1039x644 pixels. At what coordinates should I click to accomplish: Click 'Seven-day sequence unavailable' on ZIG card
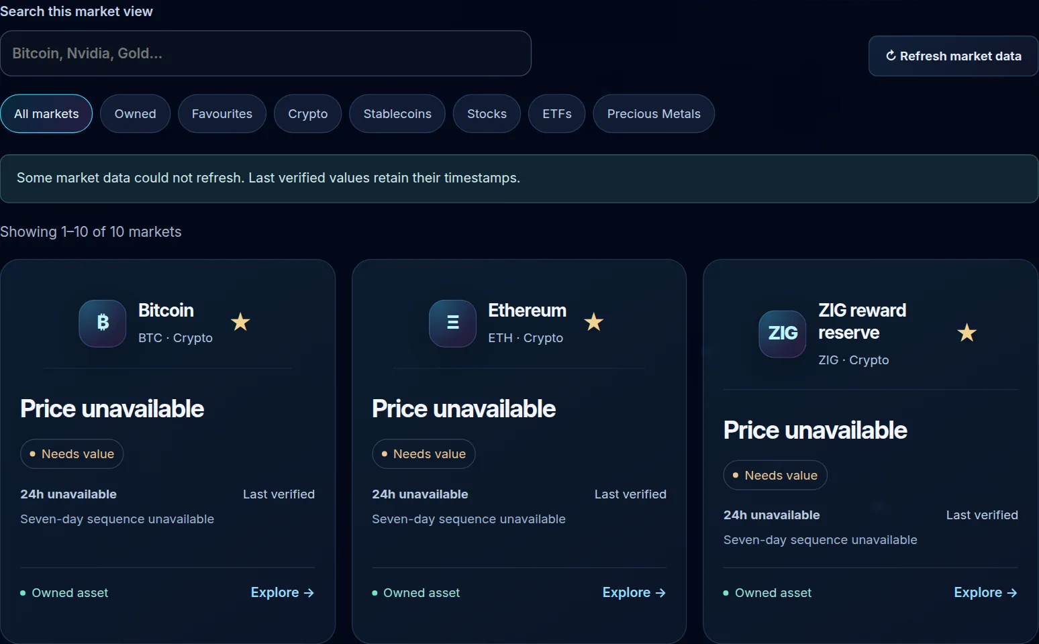(820, 540)
